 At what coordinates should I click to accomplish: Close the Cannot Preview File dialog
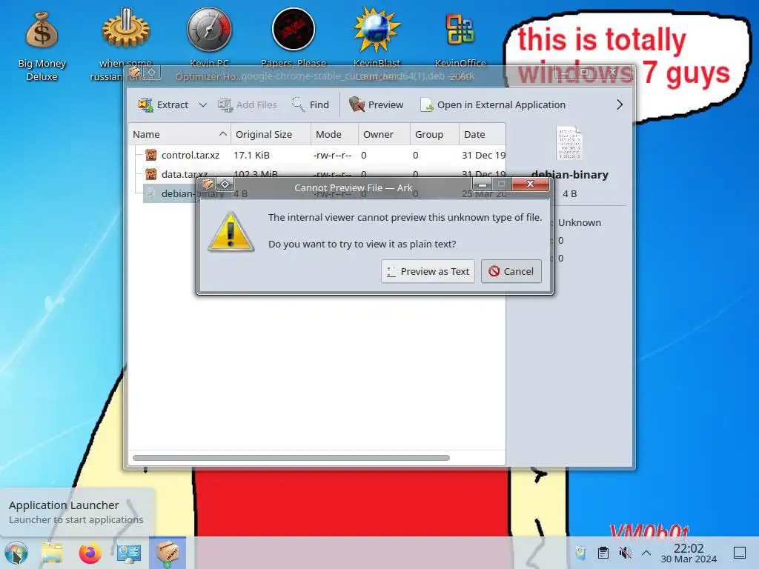tap(530, 184)
